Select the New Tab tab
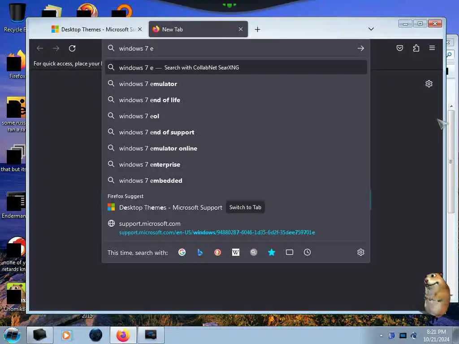The width and height of the screenshot is (459, 344). pos(198,29)
